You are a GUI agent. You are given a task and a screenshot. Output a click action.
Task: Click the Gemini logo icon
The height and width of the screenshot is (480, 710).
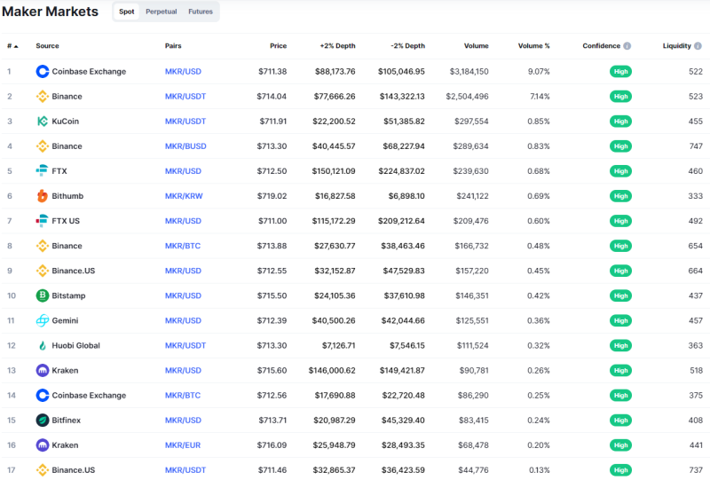pos(42,320)
